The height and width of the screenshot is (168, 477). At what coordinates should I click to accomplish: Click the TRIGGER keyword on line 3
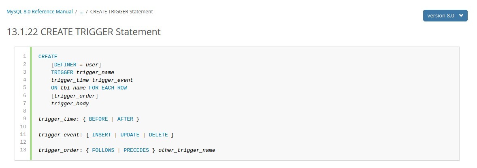tap(62, 72)
